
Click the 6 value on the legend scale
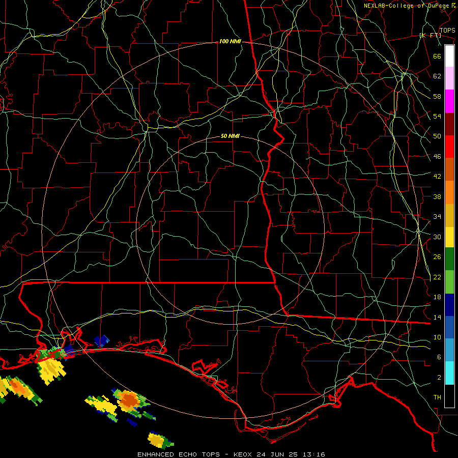click(439, 357)
